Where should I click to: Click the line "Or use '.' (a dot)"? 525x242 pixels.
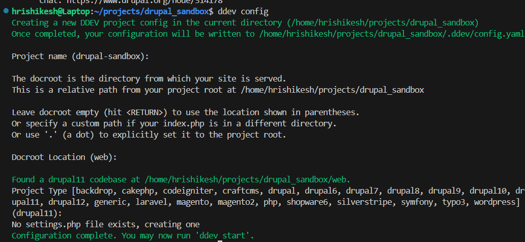click(149, 135)
